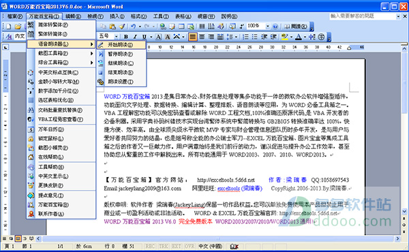
Task: Click the Open folder icon in the toolbar
Action: pyautogui.click(x=18, y=27)
